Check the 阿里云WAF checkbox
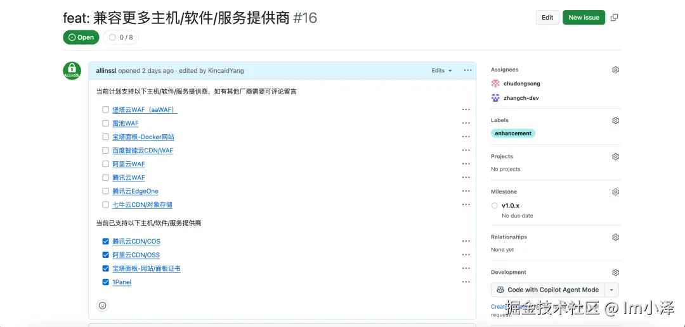This screenshot has width=685, height=327. click(x=105, y=164)
